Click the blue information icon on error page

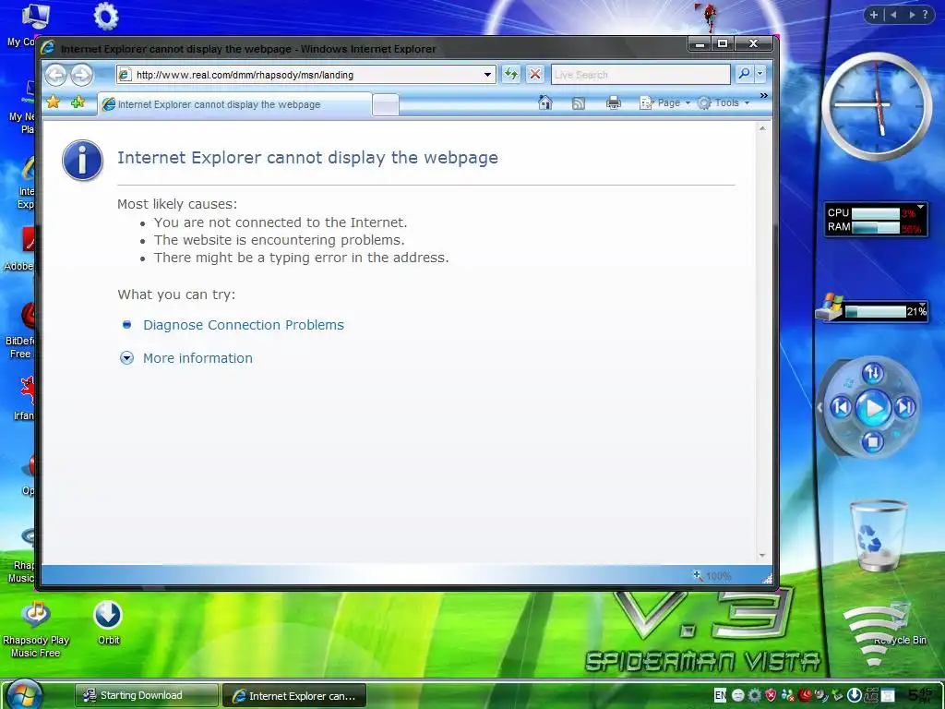coord(82,161)
